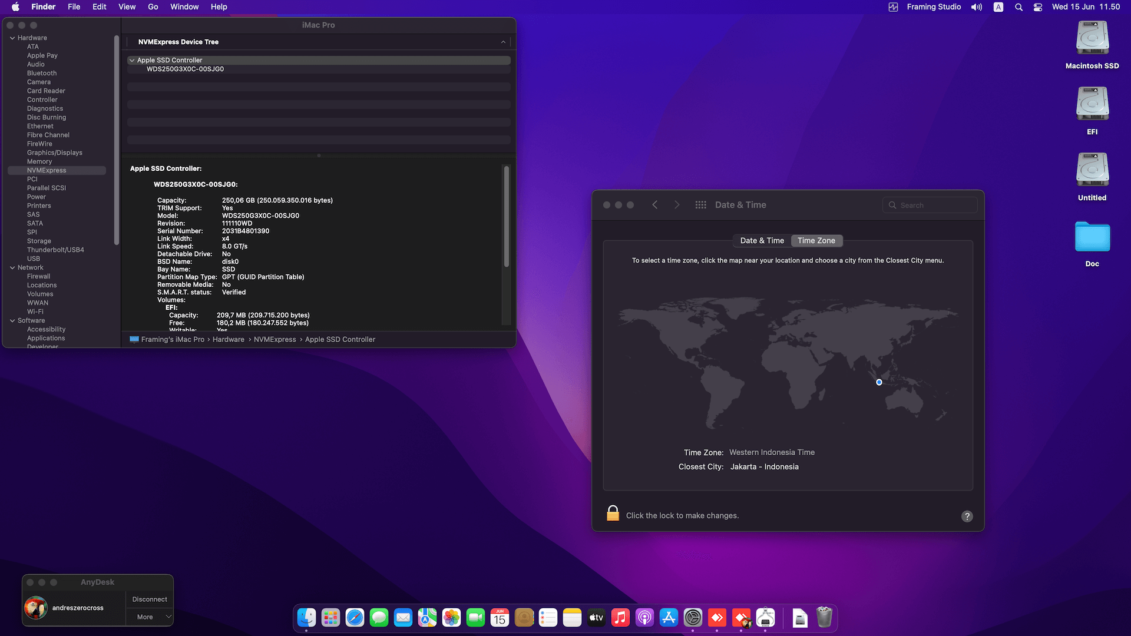Open Podcasts from the Dock
The image size is (1131, 636).
[x=644, y=617]
